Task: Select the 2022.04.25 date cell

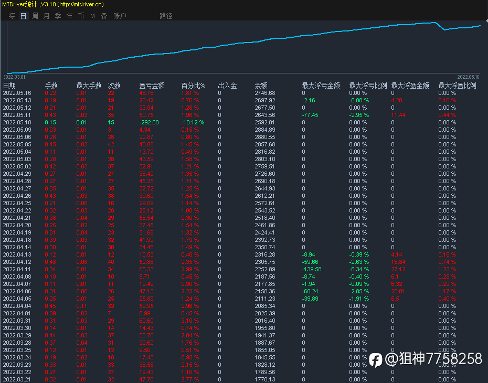Action: click(x=17, y=203)
